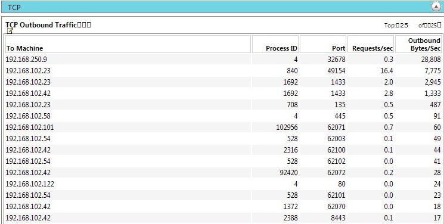Click port 62100 cell

click(x=336, y=150)
